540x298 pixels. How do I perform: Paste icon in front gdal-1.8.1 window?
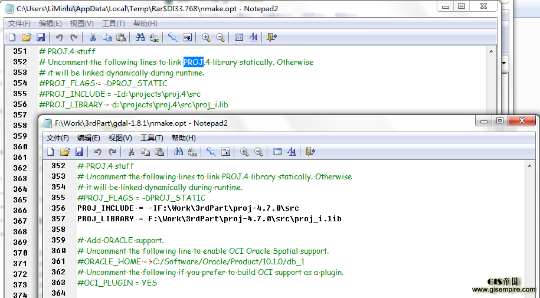pos(159,152)
